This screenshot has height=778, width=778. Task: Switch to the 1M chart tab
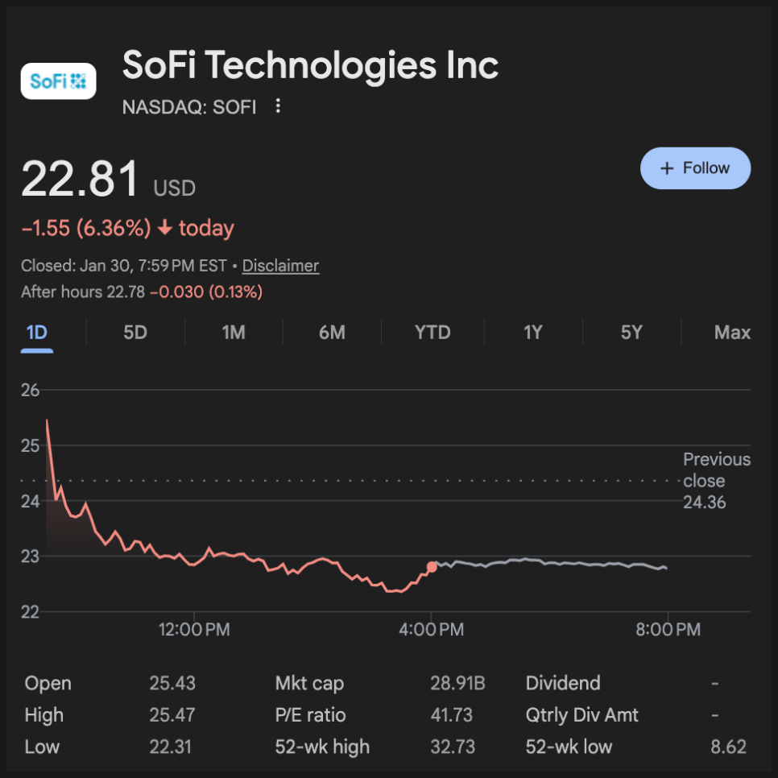[x=234, y=333]
